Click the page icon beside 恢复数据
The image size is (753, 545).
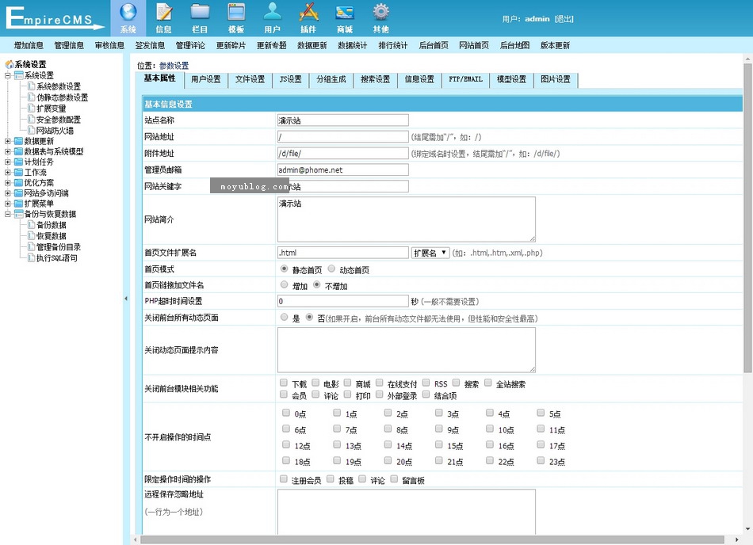pyautogui.click(x=31, y=235)
